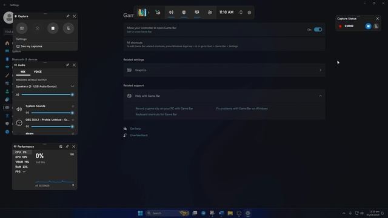
Task: Open Home in Settings sidebar
Action: pos(7,43)
